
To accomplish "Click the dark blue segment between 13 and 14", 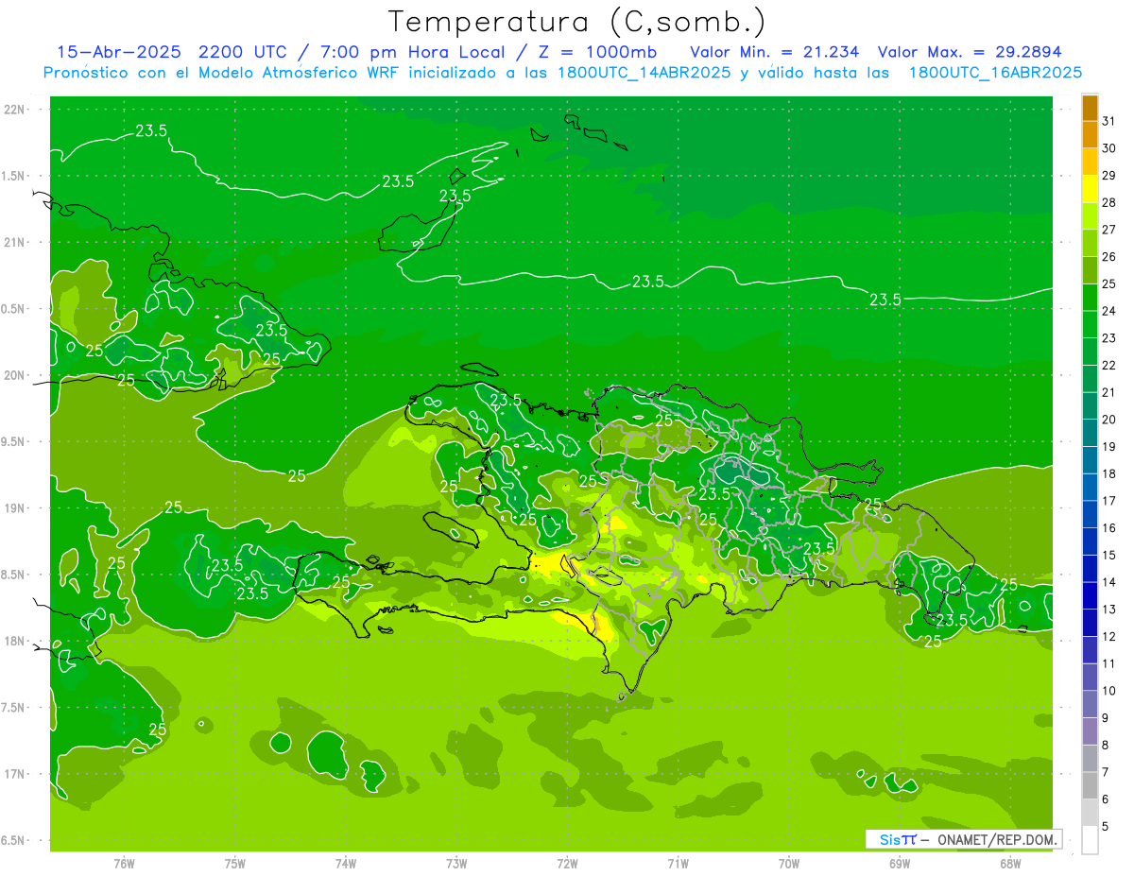I will coord(1090,596).
